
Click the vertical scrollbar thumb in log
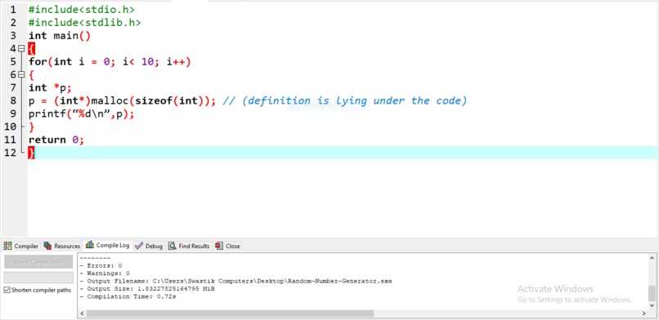(652, 294)
